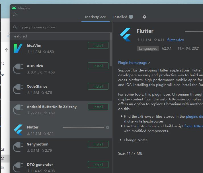
Task: Click the release date 11月 04, 2021
Action: [x=188, y=48]
